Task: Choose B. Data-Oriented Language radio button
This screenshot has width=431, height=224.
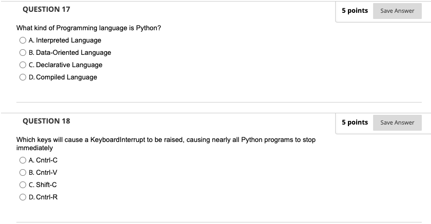Action: pyautogui.click(x=23, y=52)
